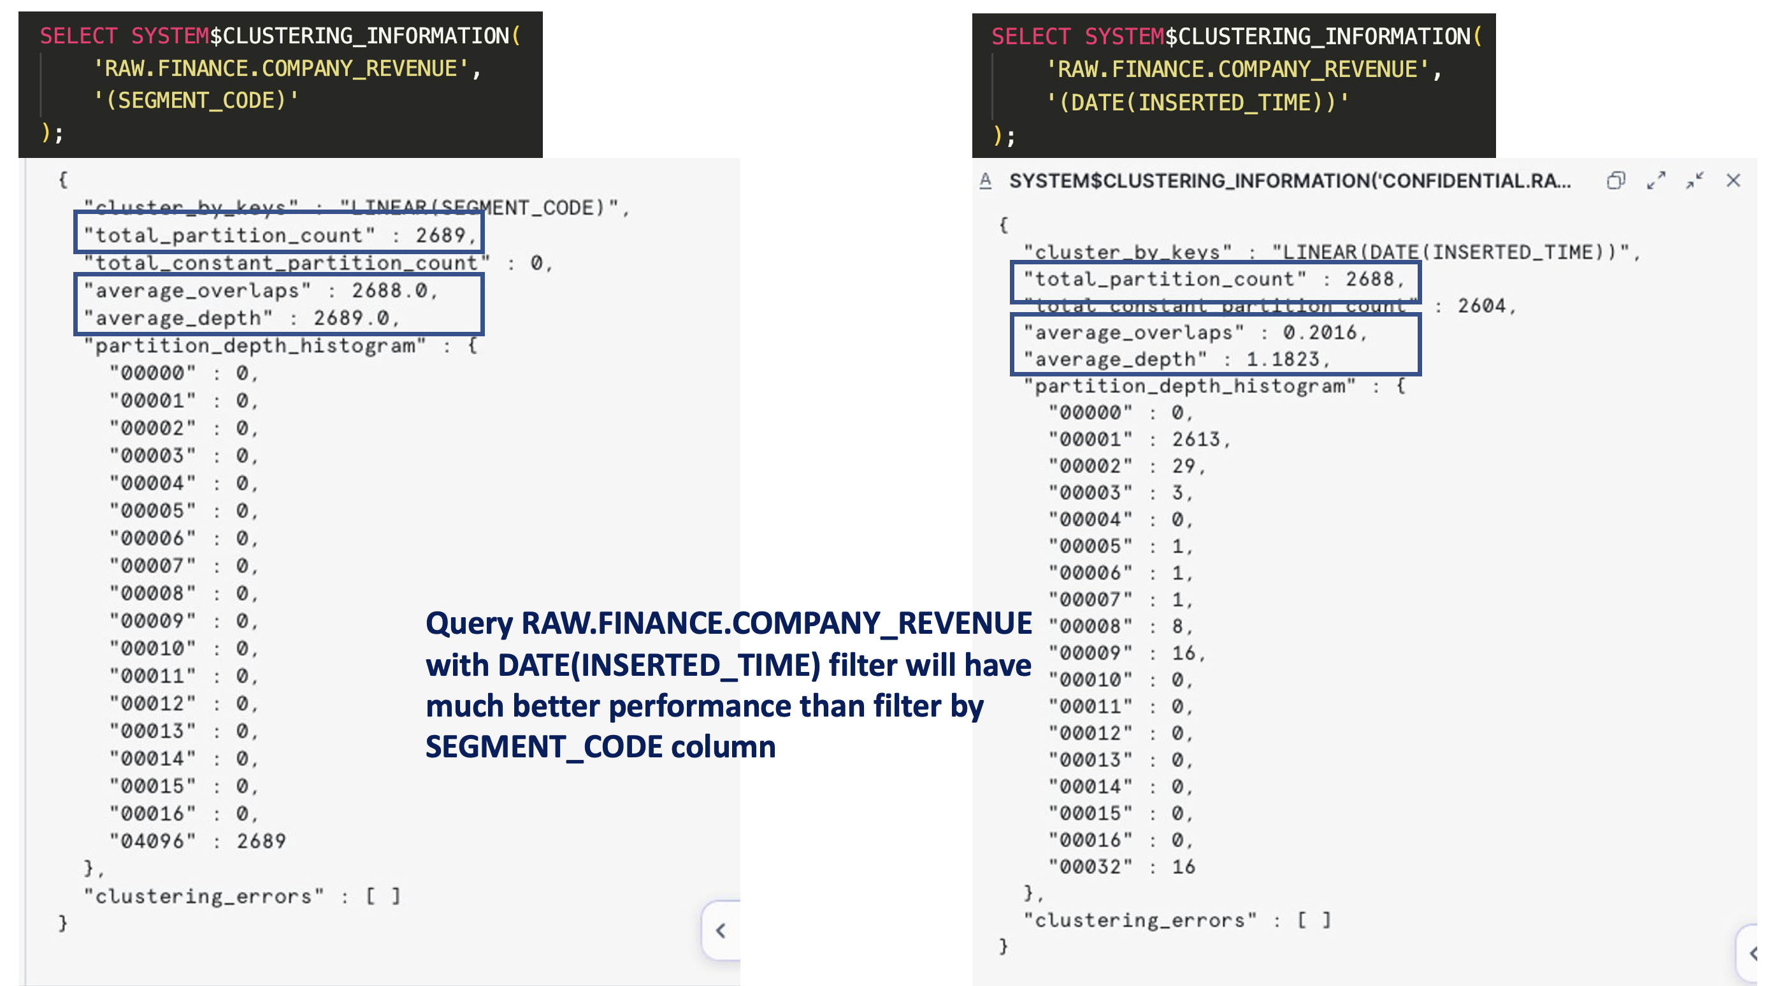Click the '04096 : 2689' histogram row
1770x986 pixels.
[x=198, y=841]
